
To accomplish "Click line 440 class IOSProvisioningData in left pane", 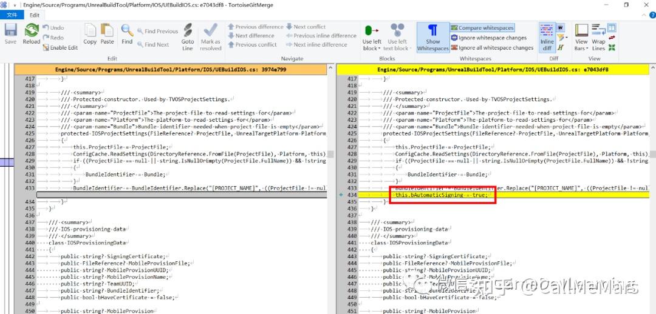I will pyautogui.click(x=87, y=242).
